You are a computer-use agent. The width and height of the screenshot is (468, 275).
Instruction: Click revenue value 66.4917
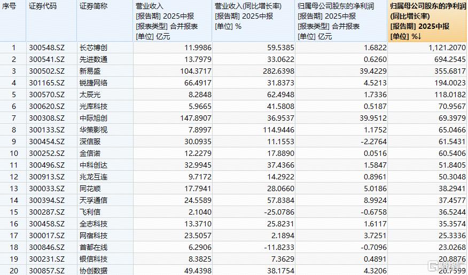pyautogui.click(x=198, y=83)
